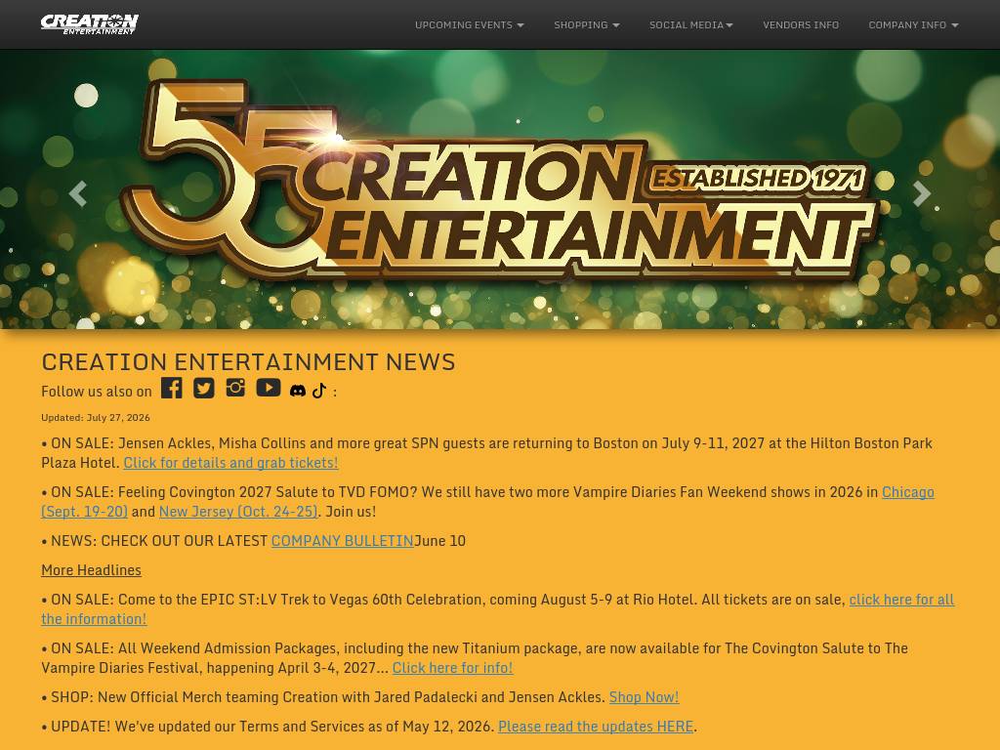Click the 'Updated: July 27, 2026' text
The image size is (1000, 750).
pyautogui.click(x=96, y=418)
